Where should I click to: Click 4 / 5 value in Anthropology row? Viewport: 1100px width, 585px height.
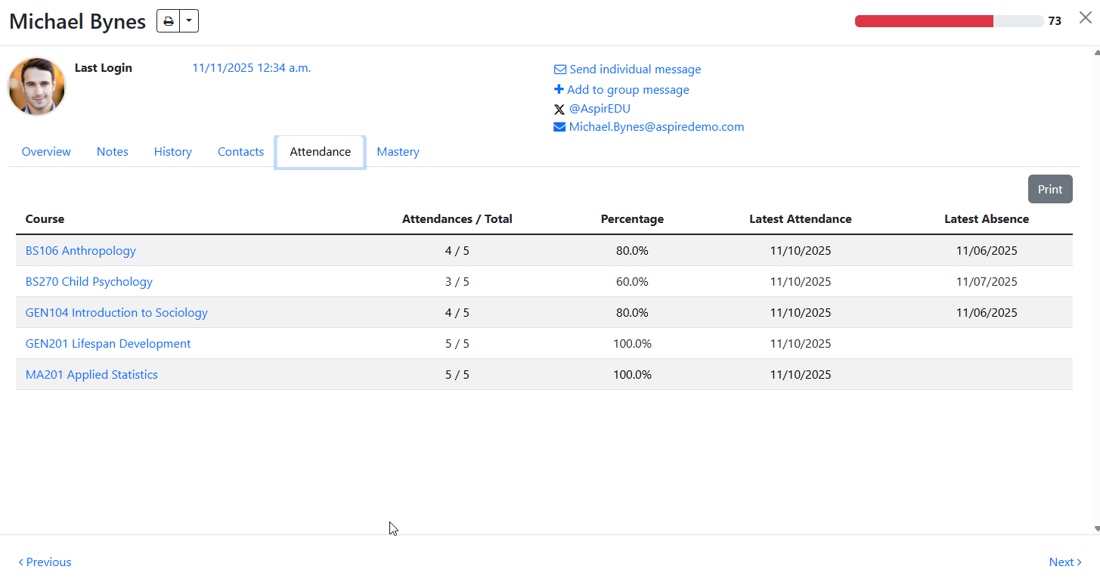[457, 251]
